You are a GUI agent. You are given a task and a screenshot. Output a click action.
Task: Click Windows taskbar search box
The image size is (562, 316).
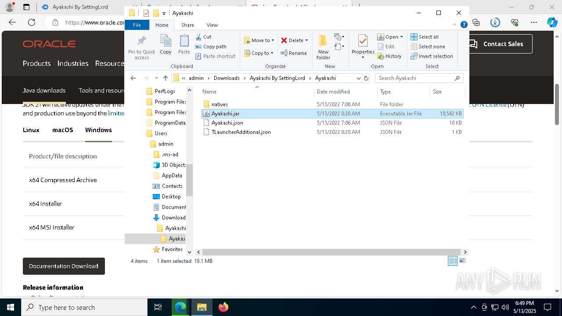pos(84,307)
